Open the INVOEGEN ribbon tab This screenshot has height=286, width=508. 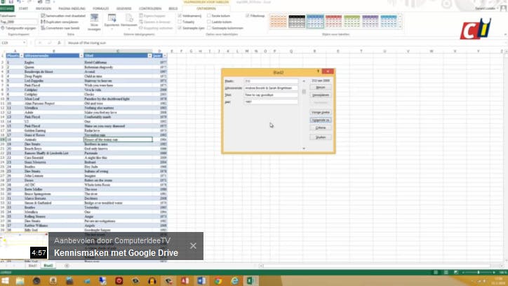pos(44,8)
